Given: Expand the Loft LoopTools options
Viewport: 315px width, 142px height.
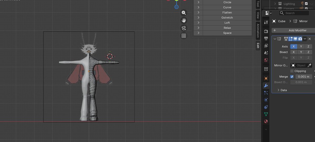Looking at the screenshot, I should (x=198, y=23).
